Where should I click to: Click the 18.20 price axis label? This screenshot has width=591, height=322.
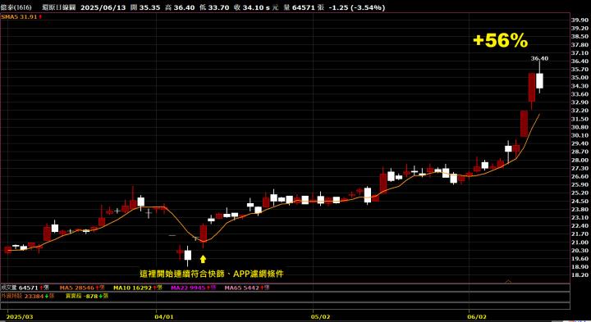[580, 275]
